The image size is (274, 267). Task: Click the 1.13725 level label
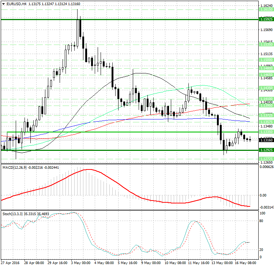point(266,115)
